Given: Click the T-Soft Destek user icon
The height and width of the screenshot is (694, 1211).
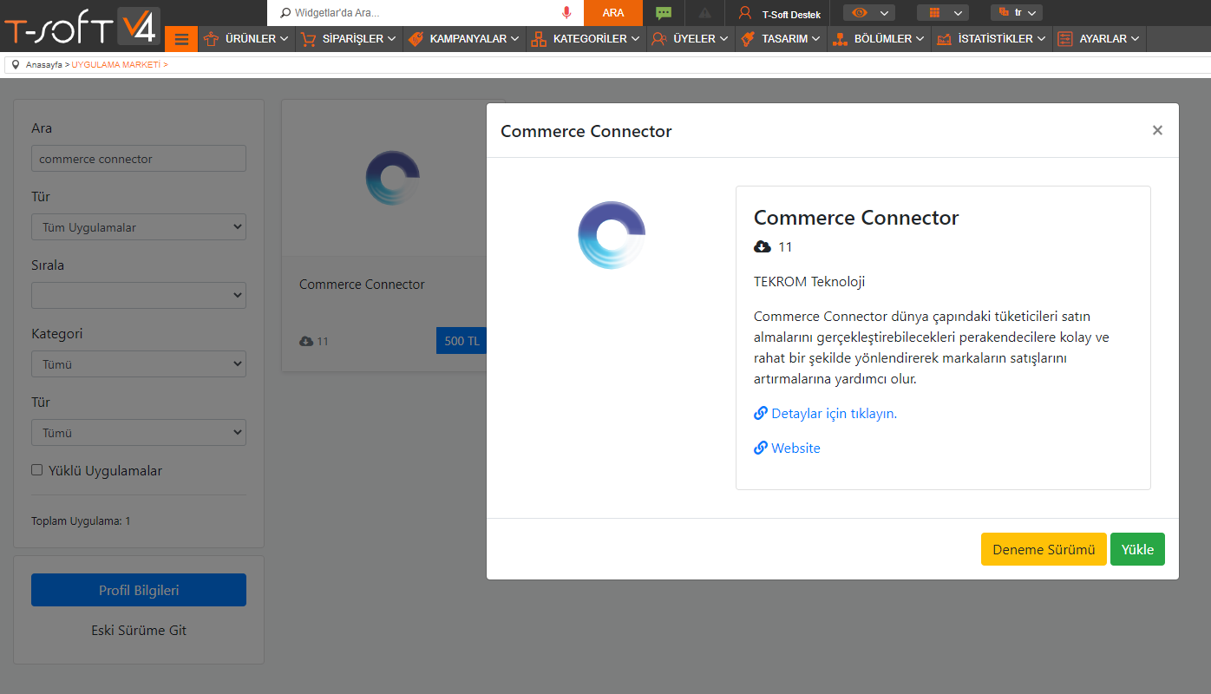Looking at the screenshot, I should [744, 13].
